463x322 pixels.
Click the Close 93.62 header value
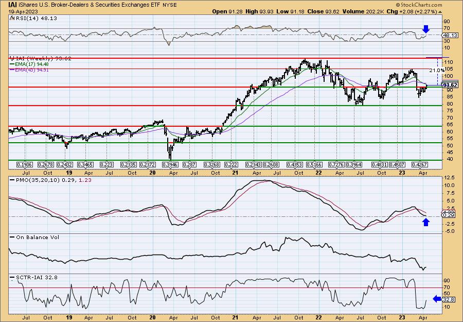click(x=324, y=11)
